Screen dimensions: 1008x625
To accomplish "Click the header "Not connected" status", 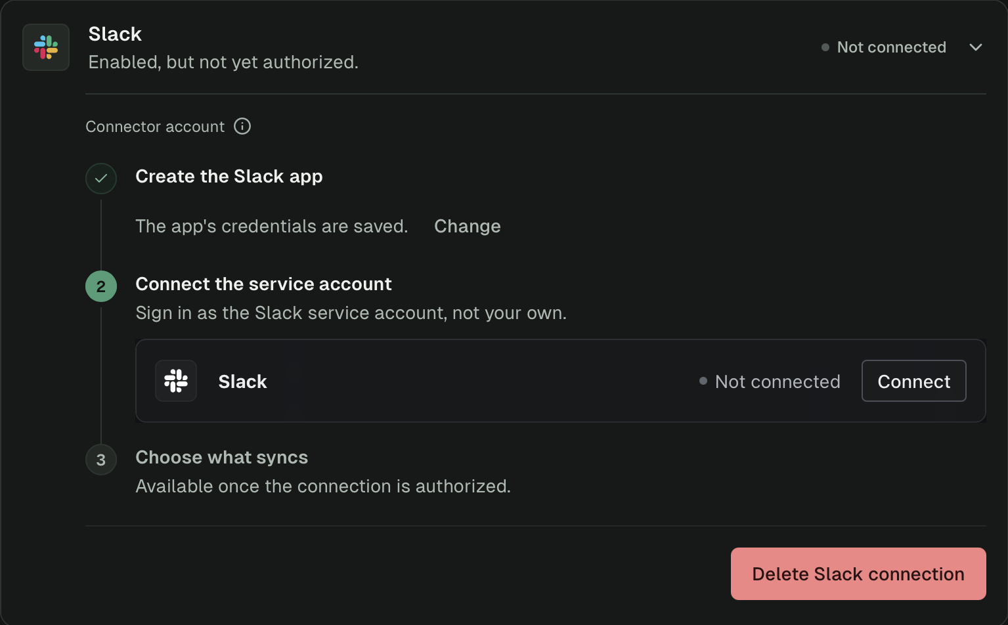I will coord(884,47).
